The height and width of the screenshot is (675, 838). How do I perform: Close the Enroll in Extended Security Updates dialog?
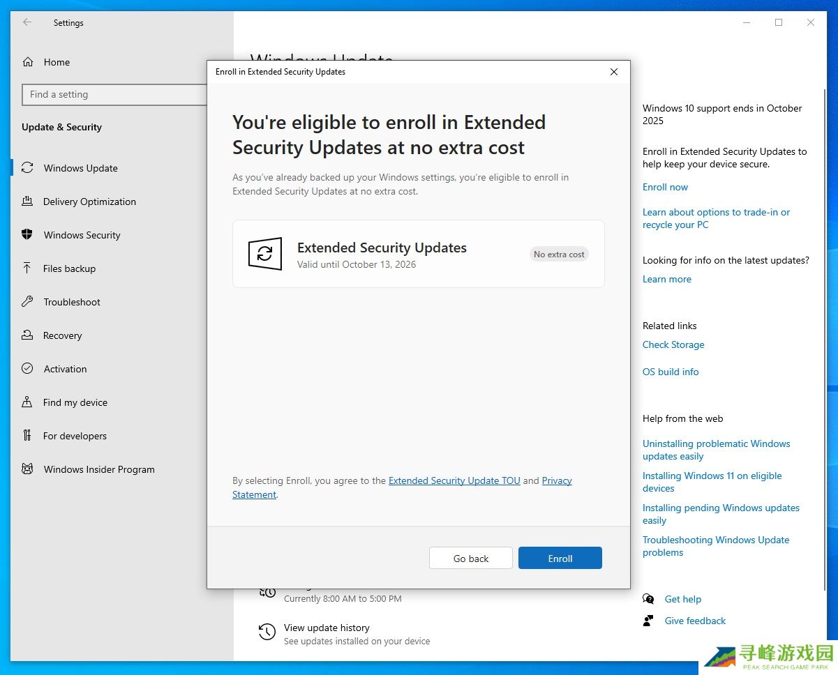click(x=613, y=72)
